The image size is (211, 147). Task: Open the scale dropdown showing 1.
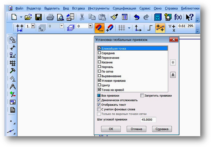(33, 26)
